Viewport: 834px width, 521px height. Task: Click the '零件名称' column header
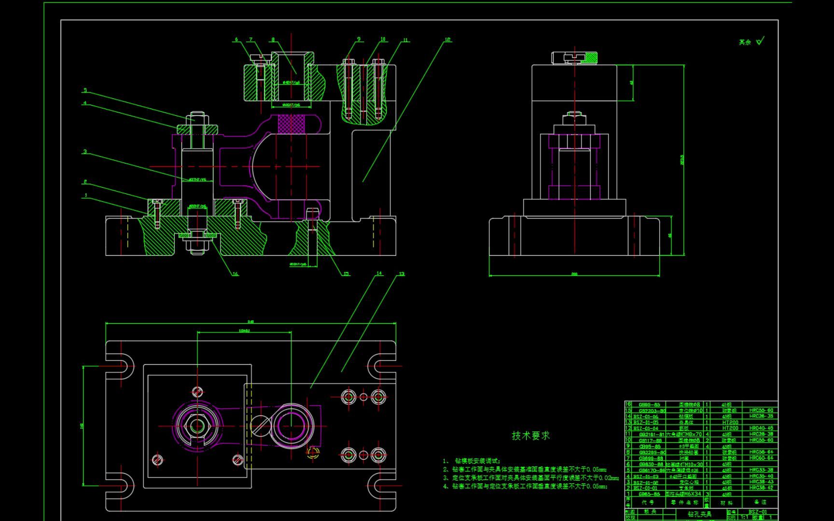(684, 502)
